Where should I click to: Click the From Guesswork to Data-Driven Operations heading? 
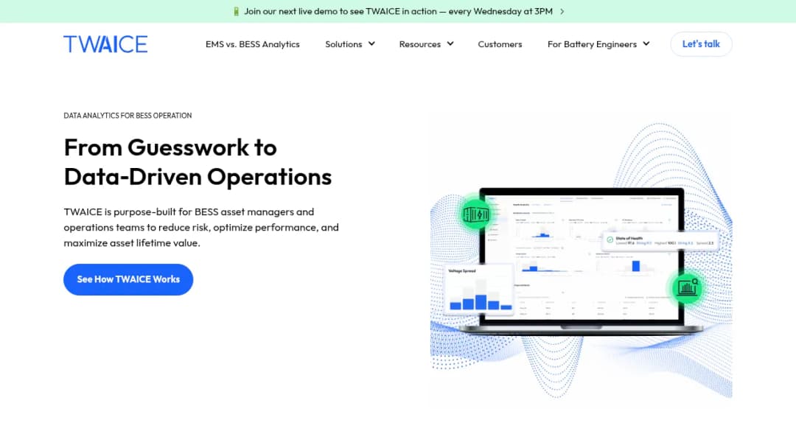[198, 162]
